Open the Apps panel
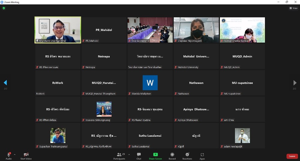Image resolution: width=300 pixels, height=161 pixels. pyautogui.click(x=202, y=156)
